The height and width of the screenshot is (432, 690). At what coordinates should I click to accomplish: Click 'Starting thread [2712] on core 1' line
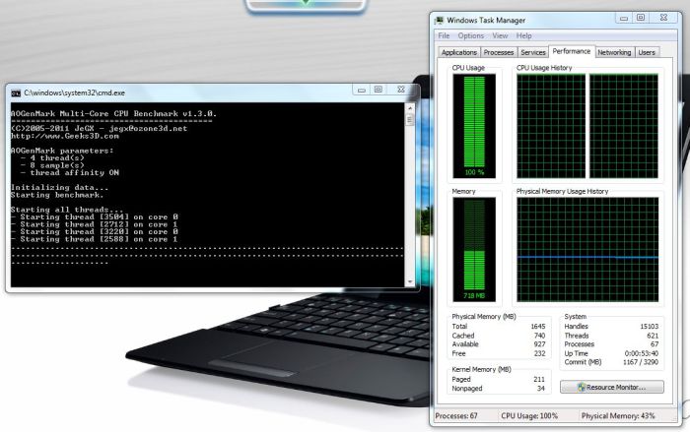coord(95,224)
